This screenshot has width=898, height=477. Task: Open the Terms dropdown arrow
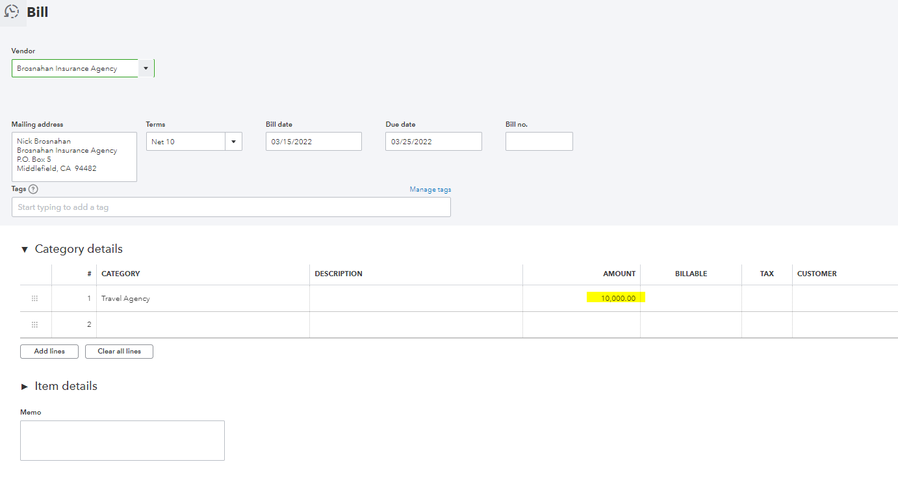point(234,142)
